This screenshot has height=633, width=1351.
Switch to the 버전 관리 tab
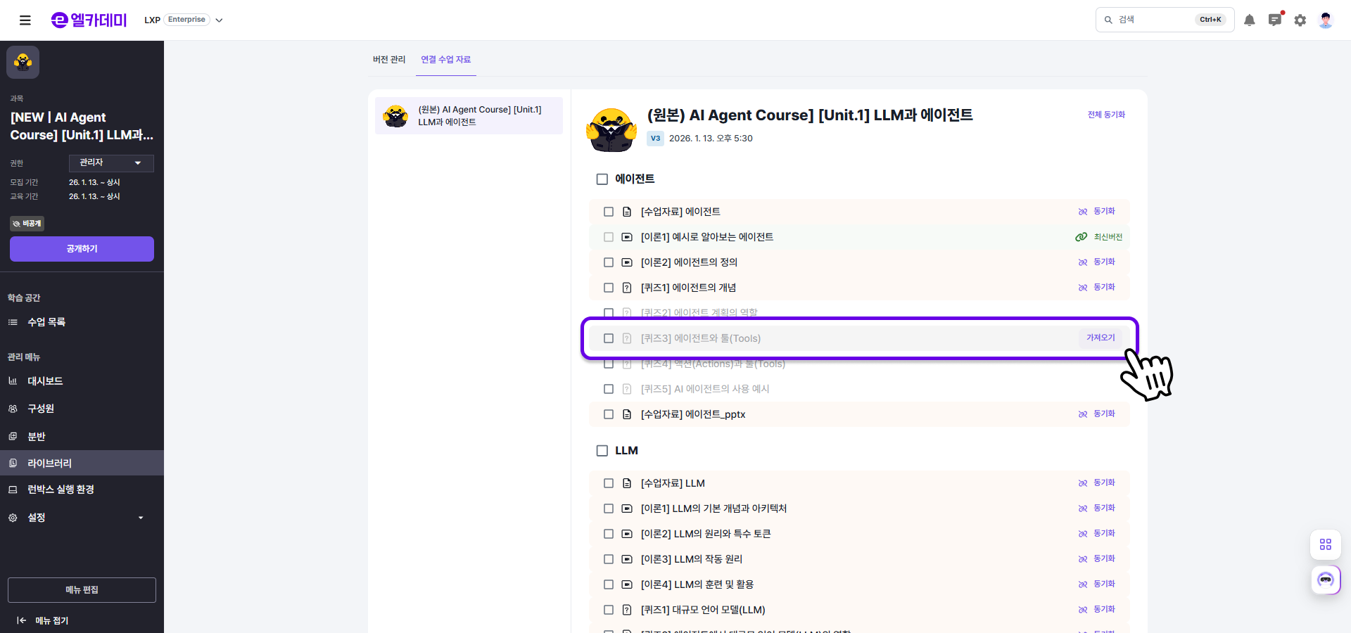coord(389,60)
